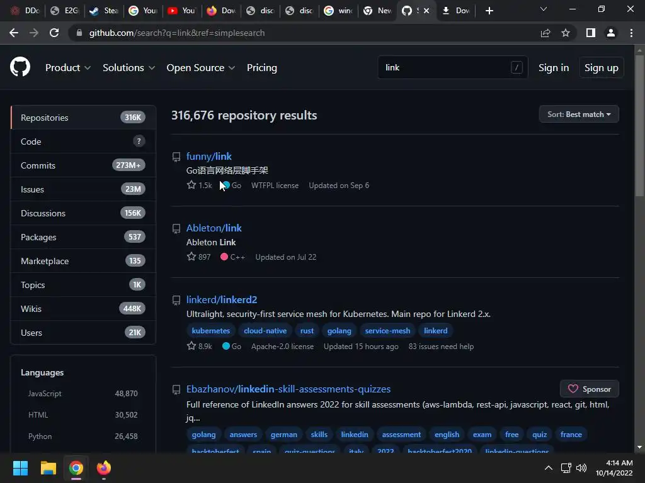Expand the Product menu
Image resolution: width=645 pixels, height=483 pixels.
click(x=68, y=68)
